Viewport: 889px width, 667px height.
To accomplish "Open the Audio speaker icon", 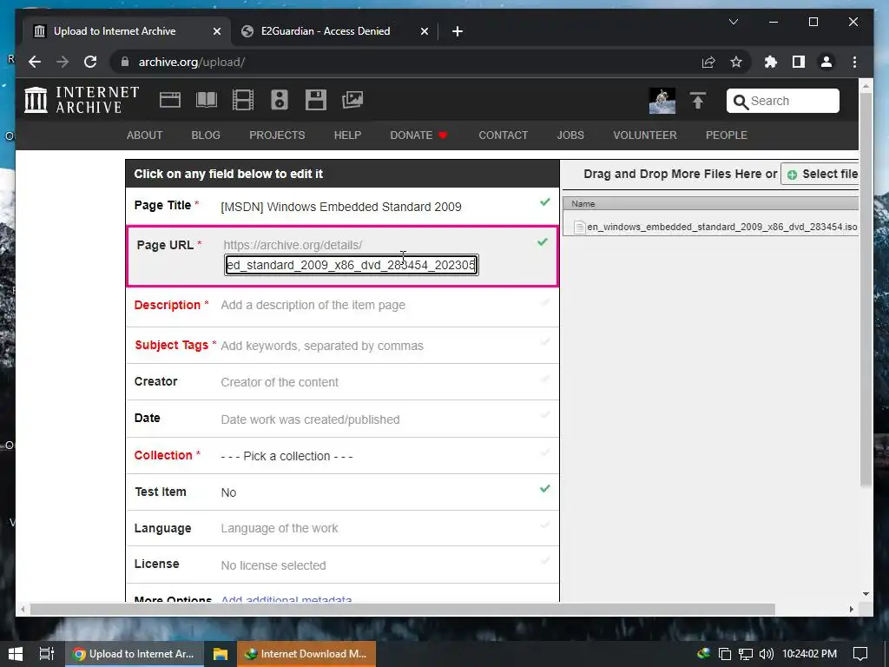I will (280, 100).
